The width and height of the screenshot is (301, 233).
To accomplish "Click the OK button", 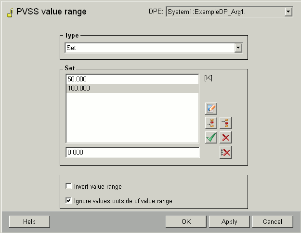I will pos(186,221).
